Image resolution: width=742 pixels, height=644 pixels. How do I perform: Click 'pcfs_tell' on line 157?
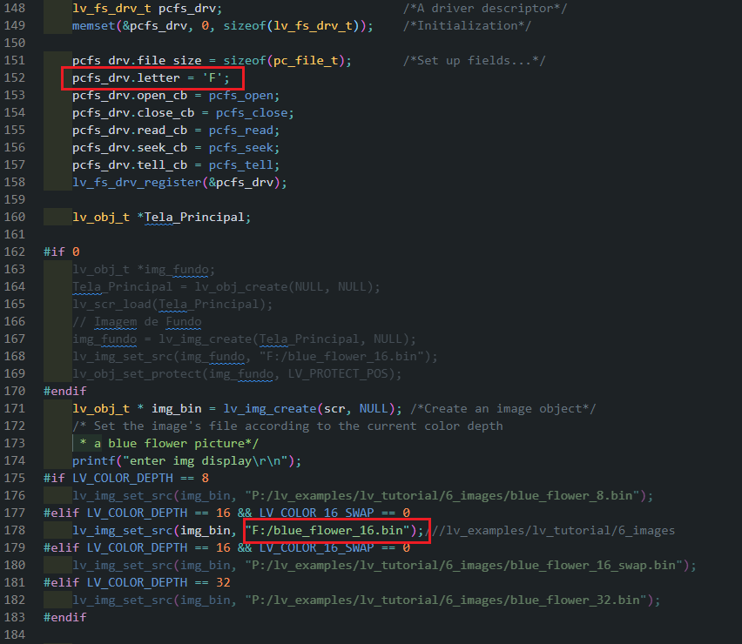(241, 165)
